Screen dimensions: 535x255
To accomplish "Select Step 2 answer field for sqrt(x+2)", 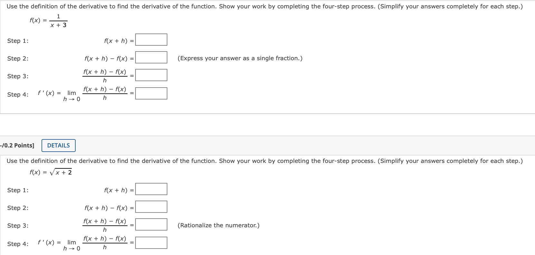I will point(151,206).
